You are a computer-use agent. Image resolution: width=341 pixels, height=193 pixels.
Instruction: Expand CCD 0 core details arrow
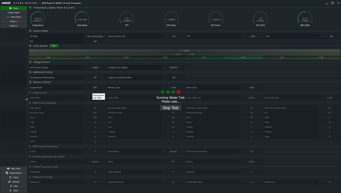click(181, 51)
